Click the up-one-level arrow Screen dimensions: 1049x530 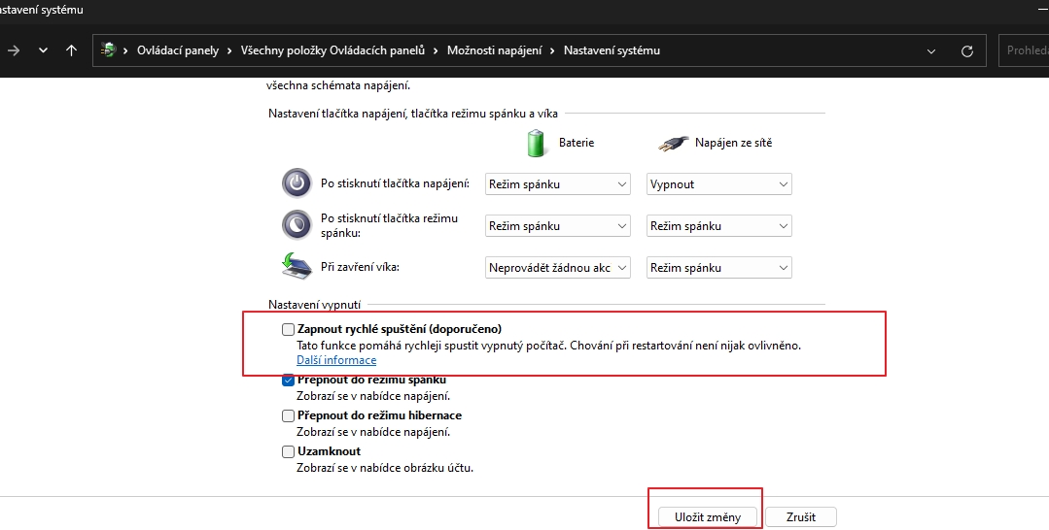pyautogui.click(x=71, y=50)
